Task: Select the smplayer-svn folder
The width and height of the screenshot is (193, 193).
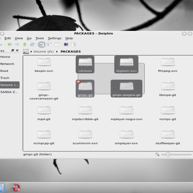Action: (126, 138)
